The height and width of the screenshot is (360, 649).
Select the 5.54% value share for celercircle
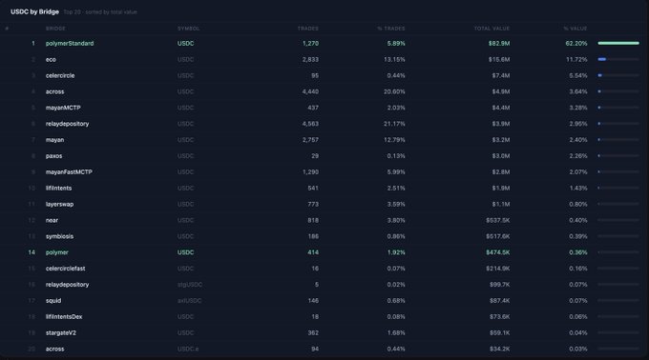click(578, 75)
